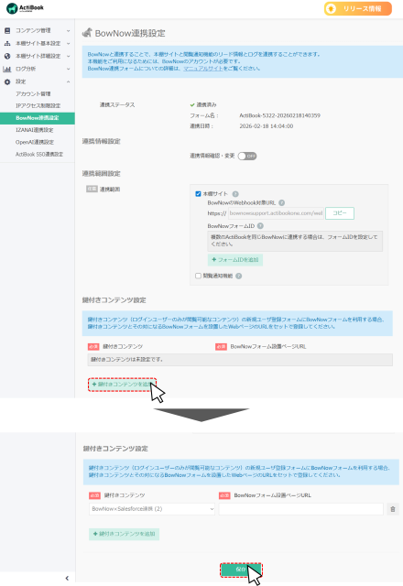Collapse the sidebar with the left chevron
This screenshot has width=403, height=586.
click(x=67, y=578)
